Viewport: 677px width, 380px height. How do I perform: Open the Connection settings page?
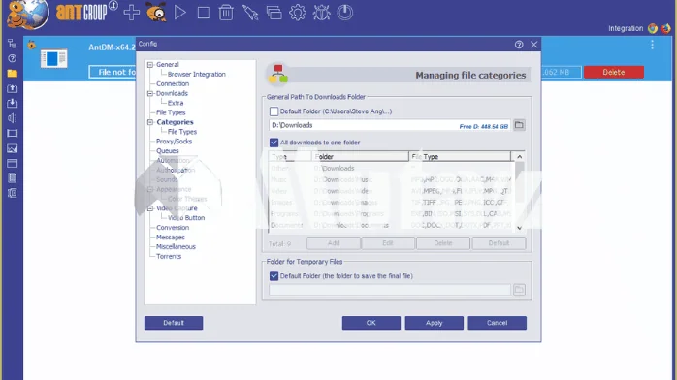coord(173,83)
